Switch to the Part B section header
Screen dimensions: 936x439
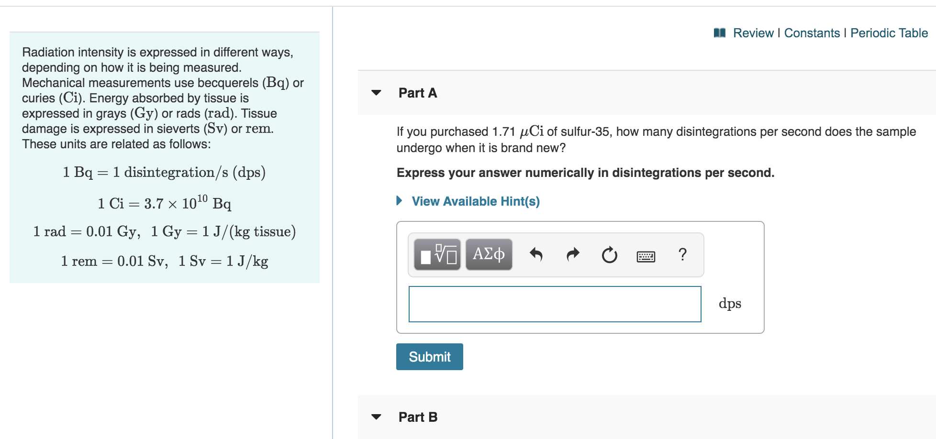coord(418,417)
